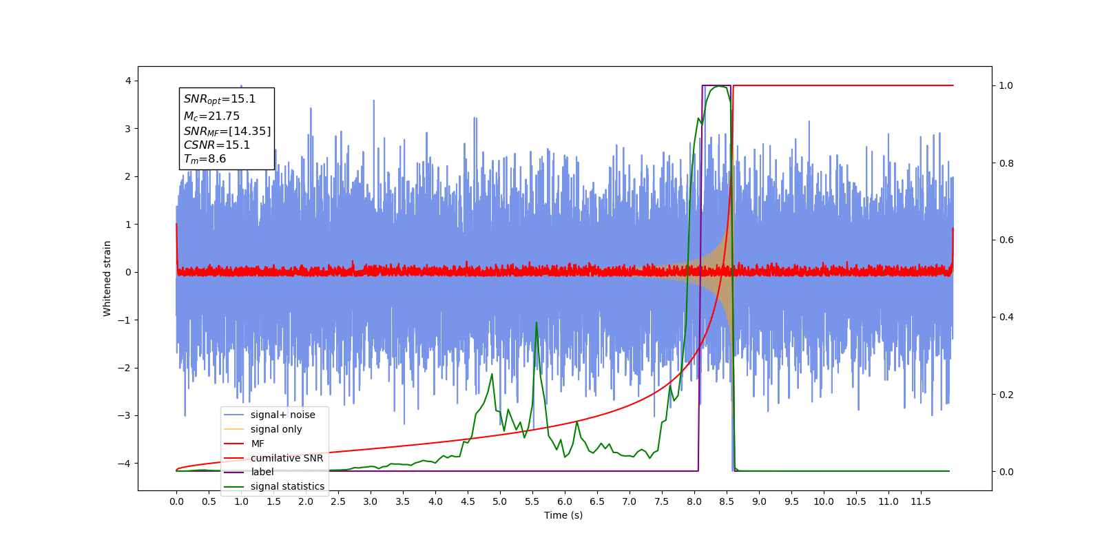Click the 0.8 tick on the right axis

pyautogui.click(x=1006, y=163)
